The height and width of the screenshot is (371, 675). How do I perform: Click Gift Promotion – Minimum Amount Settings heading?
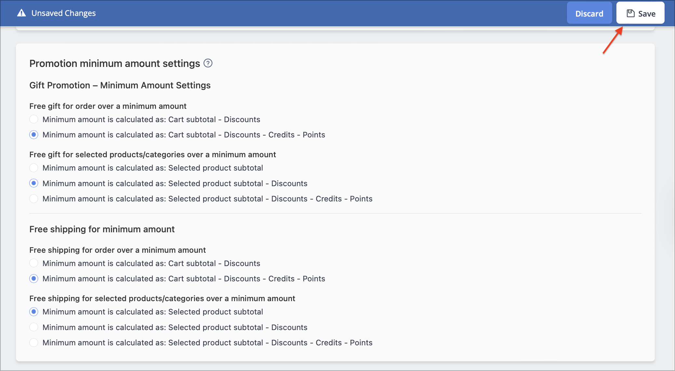click(x=120, y=85)
